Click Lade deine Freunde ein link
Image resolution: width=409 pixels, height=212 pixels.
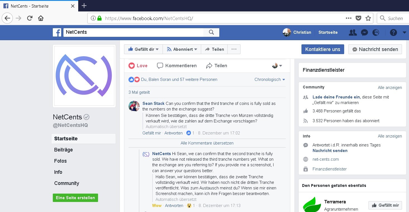tap(337, 97)
